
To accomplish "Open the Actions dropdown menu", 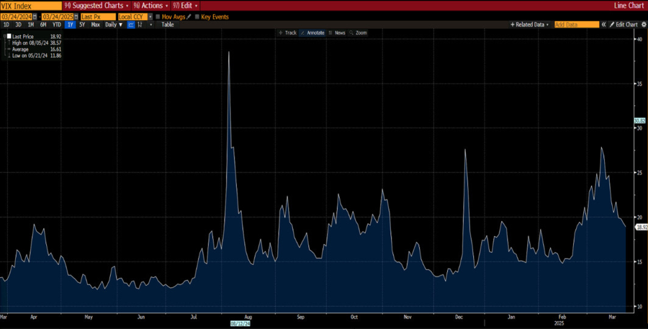I will pyautogui.click(x=151, y=5).
